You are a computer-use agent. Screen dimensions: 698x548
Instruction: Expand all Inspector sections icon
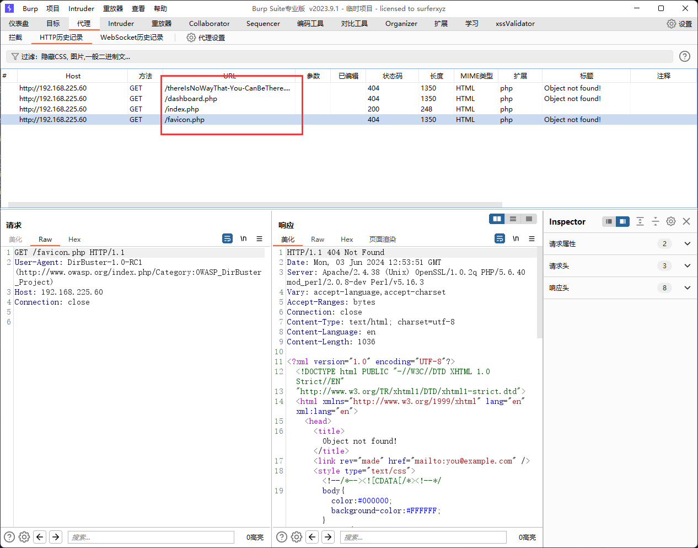[x=640, y=221]
